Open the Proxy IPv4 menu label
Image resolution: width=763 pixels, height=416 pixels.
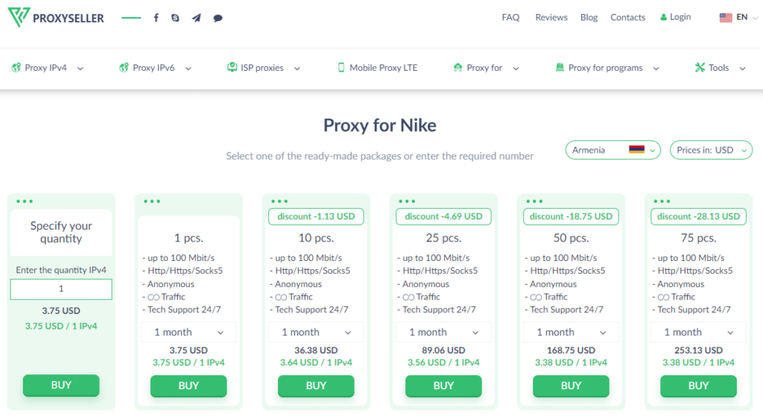coord(45,68)
